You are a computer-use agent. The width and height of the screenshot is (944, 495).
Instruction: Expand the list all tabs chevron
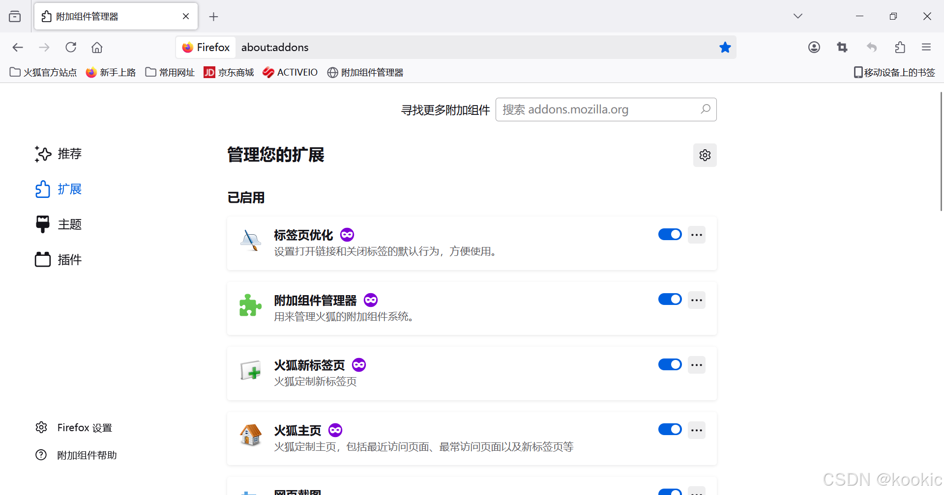pos(798,16)
